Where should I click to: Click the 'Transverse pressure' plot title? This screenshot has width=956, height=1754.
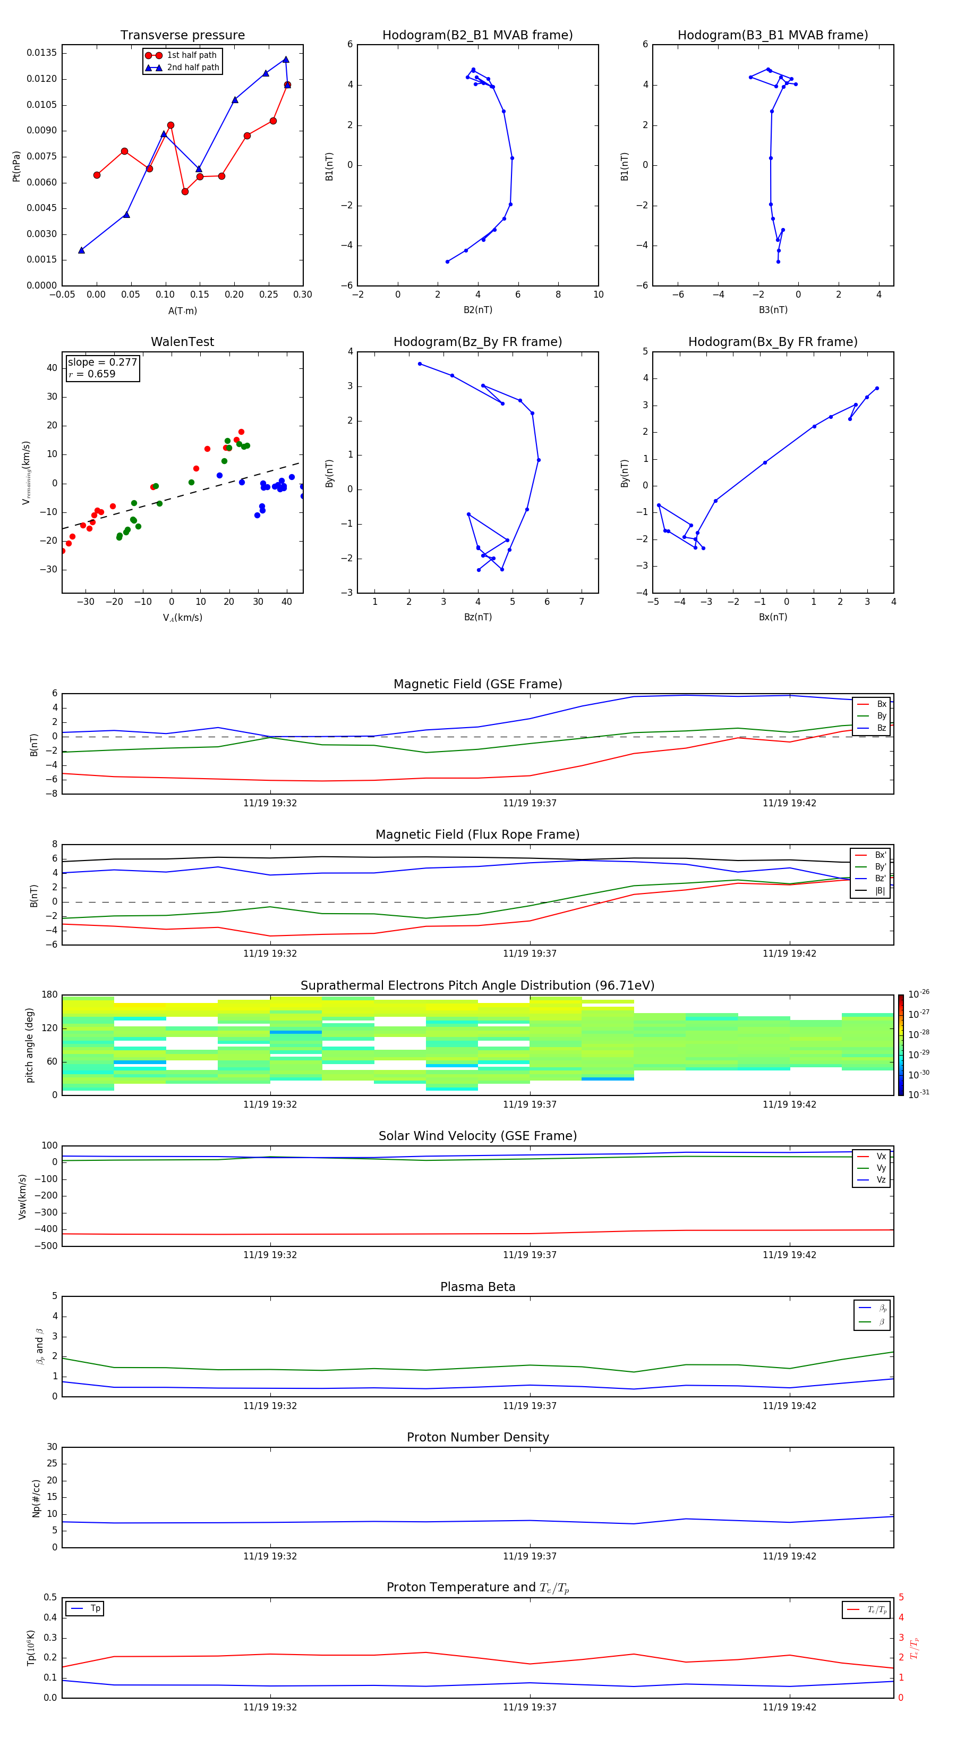tap(182, 35)
